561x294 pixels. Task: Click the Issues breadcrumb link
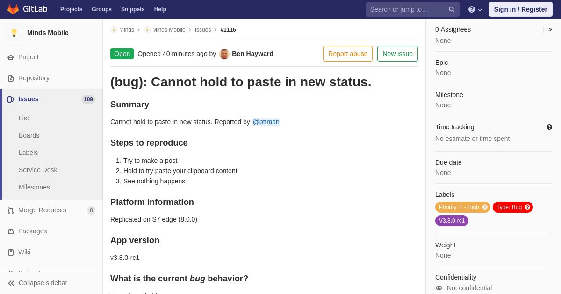point(203,30)
